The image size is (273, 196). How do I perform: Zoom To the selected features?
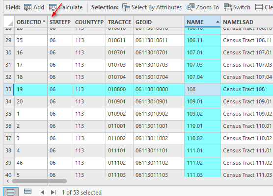(203, 7)
